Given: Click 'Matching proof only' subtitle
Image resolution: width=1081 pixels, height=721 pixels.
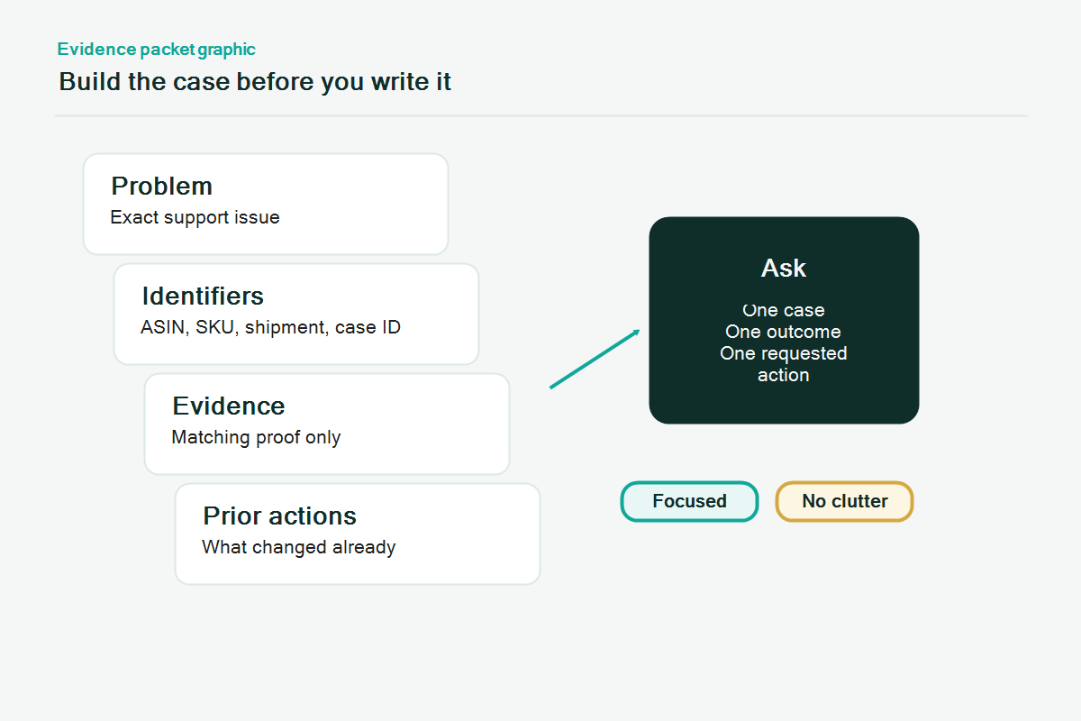Looking at the screenshot, I should [x=256, y=438].
